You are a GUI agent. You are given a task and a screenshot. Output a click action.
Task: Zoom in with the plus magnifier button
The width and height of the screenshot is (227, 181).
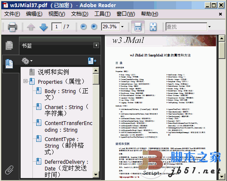[x=94, y=27]
